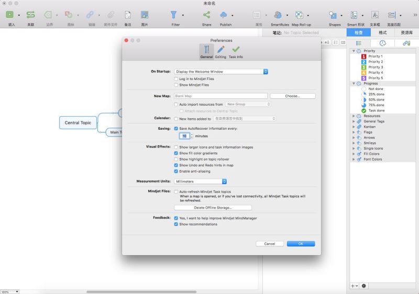Switch to General preferences tab
The width and height of the screenshot is (419, 294).
(206, 52)
